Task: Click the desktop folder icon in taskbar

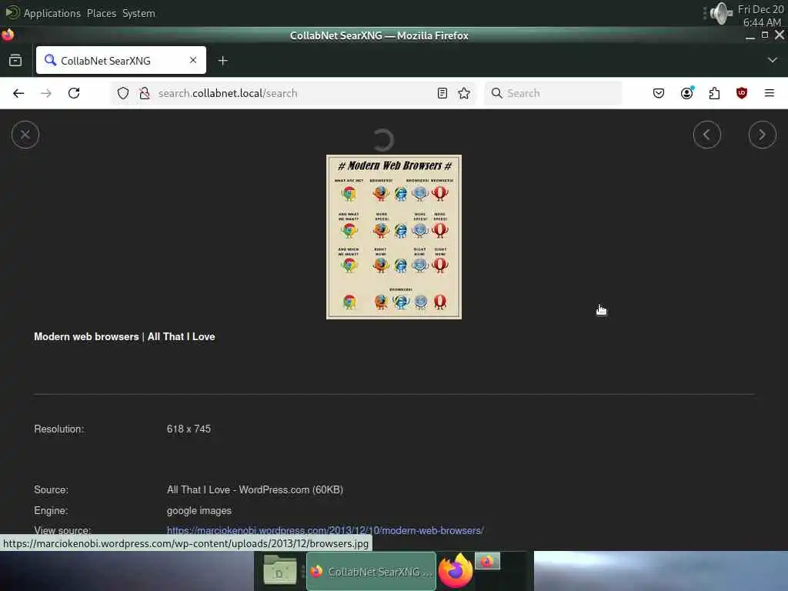Action: pos(280,569)
